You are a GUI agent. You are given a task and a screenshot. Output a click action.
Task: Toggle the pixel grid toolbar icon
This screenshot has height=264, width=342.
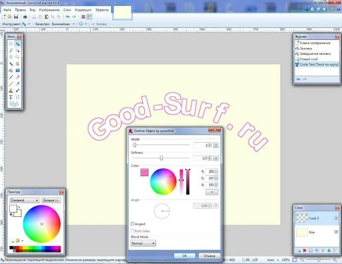click(83, 17)
